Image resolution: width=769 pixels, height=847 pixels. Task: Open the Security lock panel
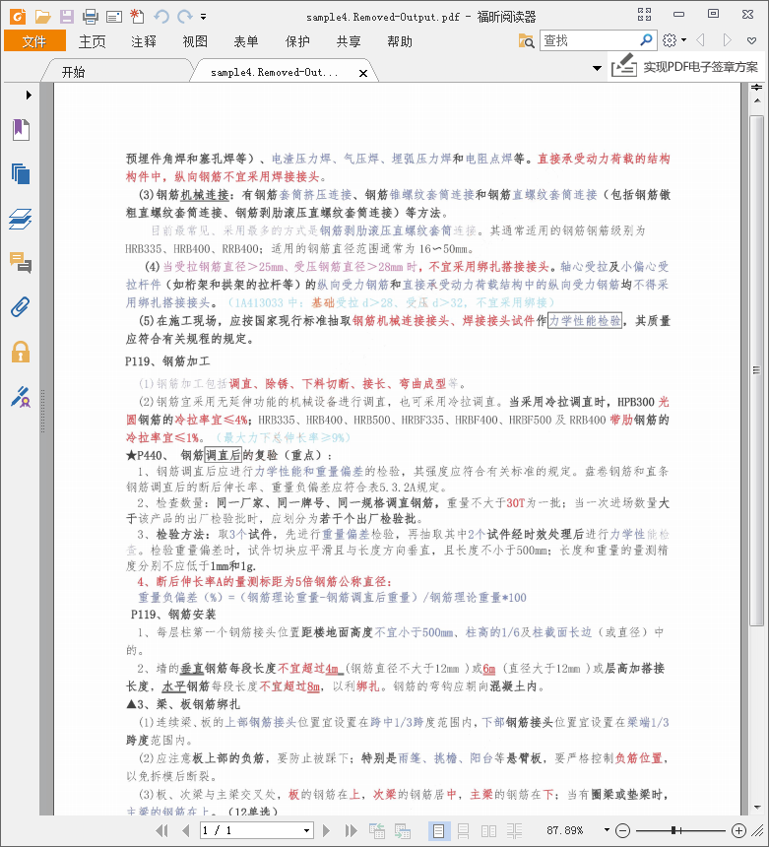pyautogui.click(x=21, y=352)
